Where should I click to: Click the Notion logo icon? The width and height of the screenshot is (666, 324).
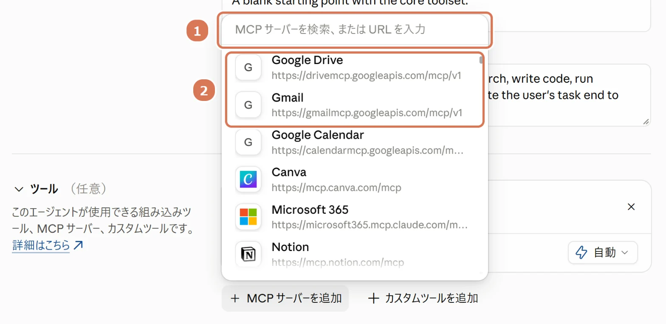tap(248, 254)
